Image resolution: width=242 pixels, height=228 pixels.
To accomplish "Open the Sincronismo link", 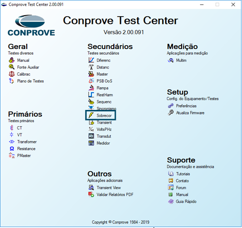I will tap(106, 109).
